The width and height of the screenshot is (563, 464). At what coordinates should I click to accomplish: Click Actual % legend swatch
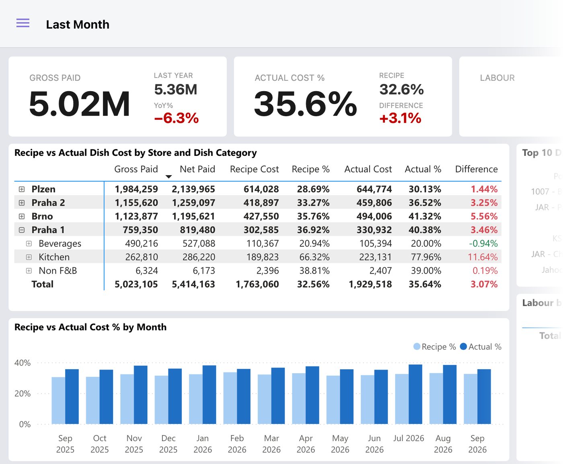pyautogui.click(x=463, y=346)
